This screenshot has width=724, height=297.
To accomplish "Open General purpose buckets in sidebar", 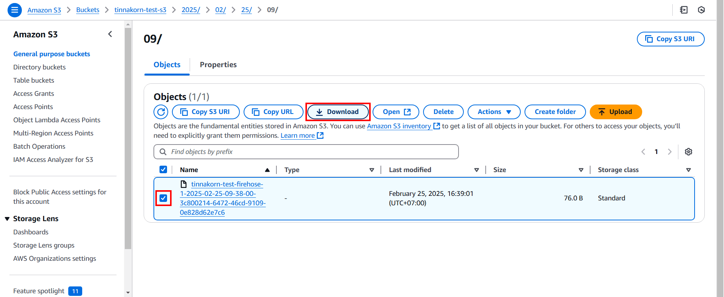I will (x=52, y=54).
